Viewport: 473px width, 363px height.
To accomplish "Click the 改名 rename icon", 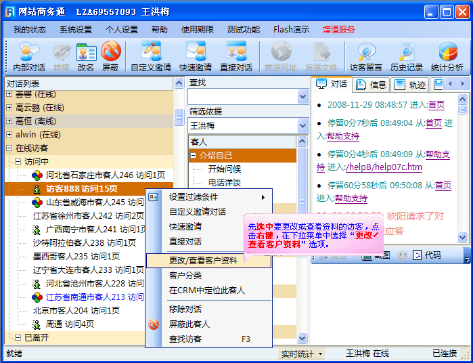I will coord(86,53).
